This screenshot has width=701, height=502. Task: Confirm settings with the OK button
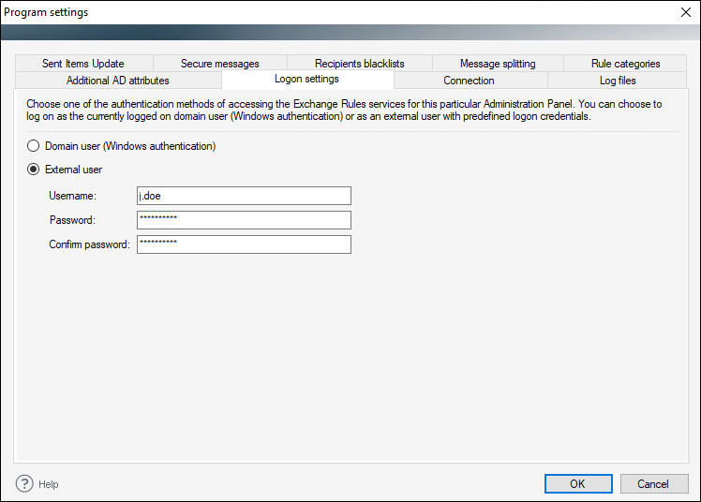tap(578, 483)
